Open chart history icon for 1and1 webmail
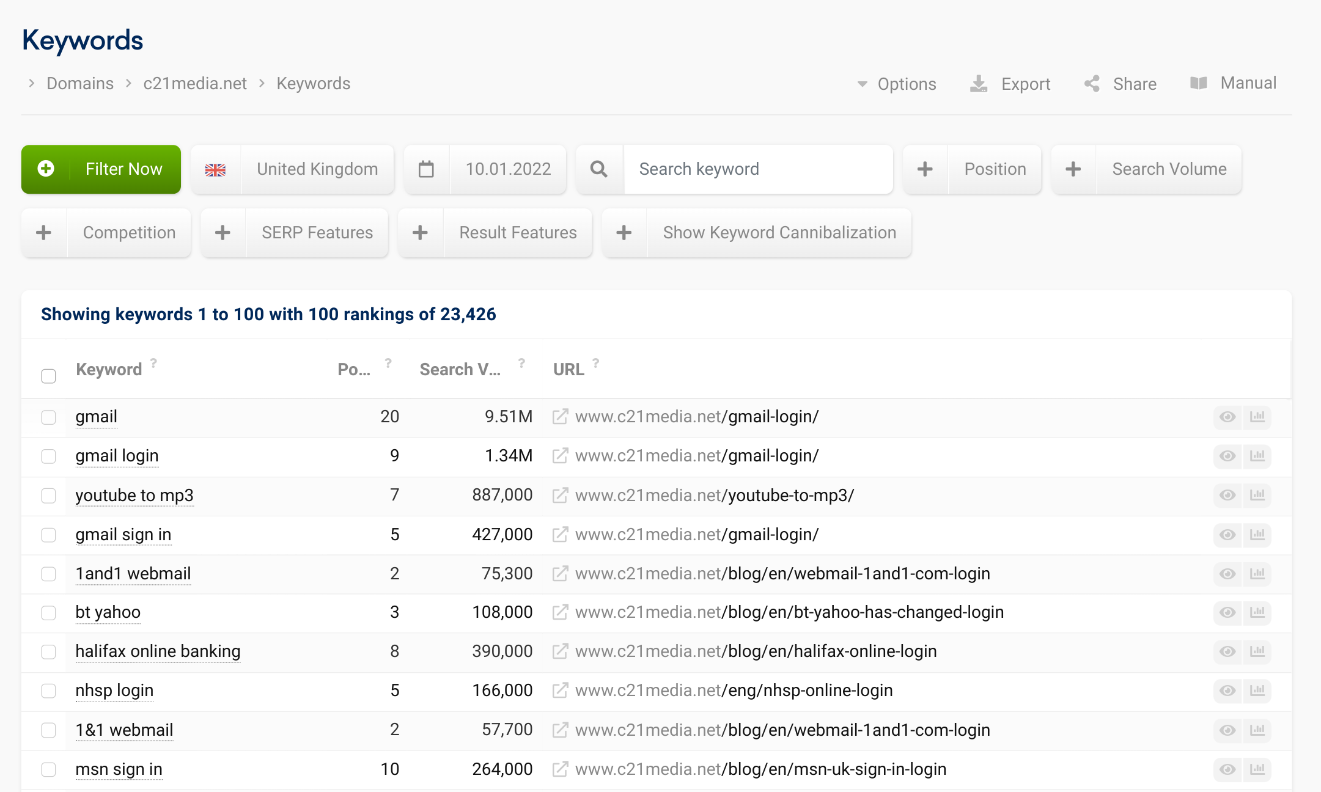The width and height of the screenshot is (1321, 792). pyautogui.click(x=1257, y=574)
